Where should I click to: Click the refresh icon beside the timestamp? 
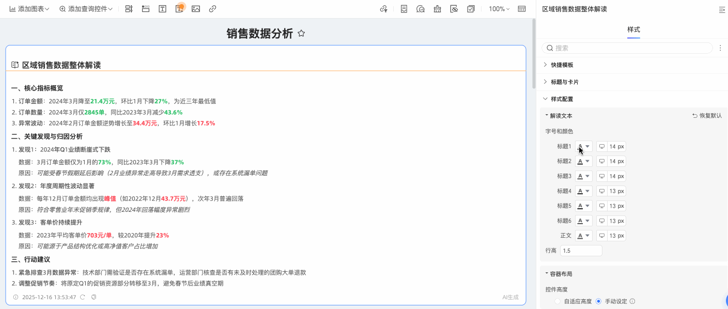click(83, 297)
